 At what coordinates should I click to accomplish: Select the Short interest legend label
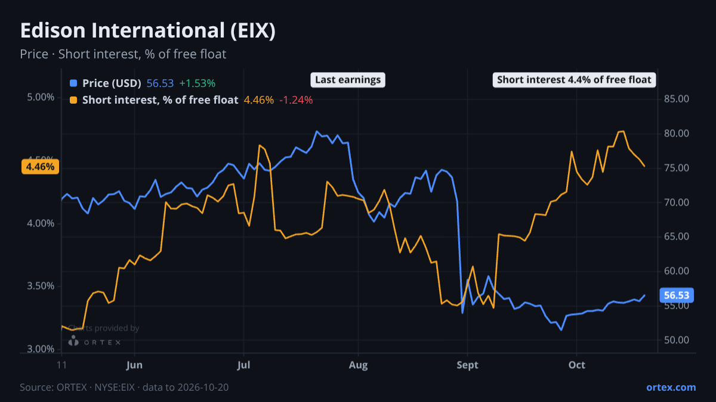(160, 100)
